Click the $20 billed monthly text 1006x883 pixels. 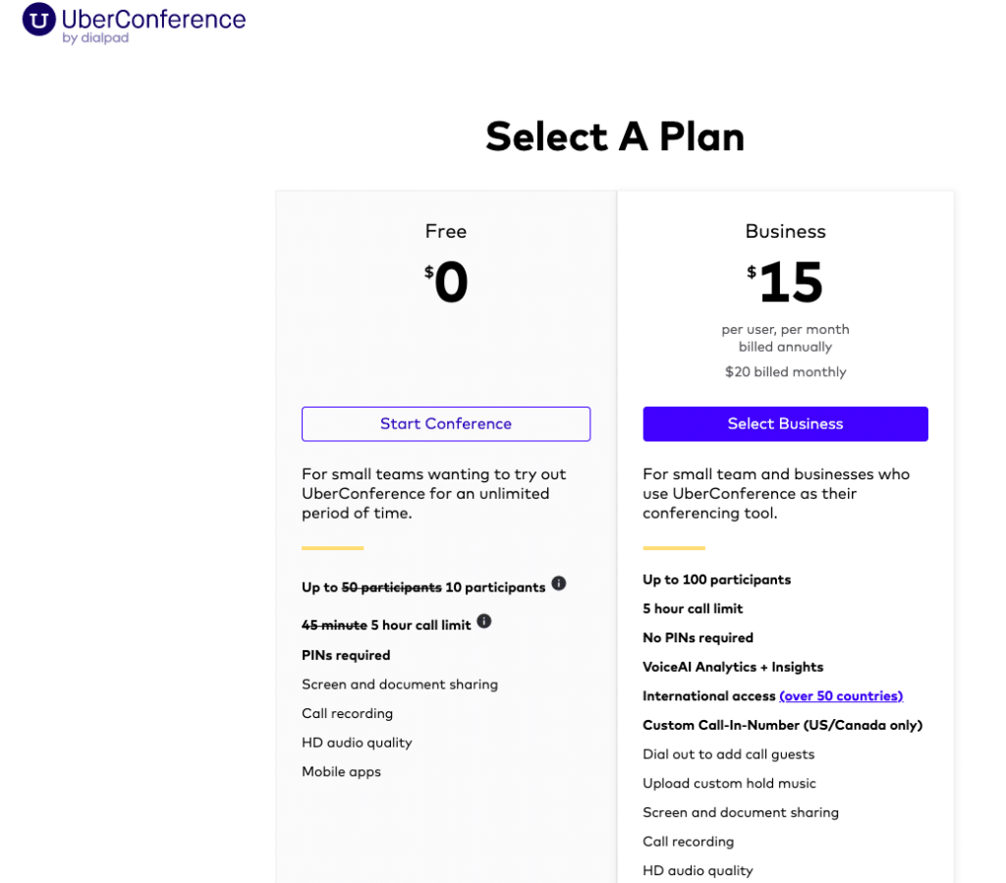pyautogui.click(x=785, y=372)
